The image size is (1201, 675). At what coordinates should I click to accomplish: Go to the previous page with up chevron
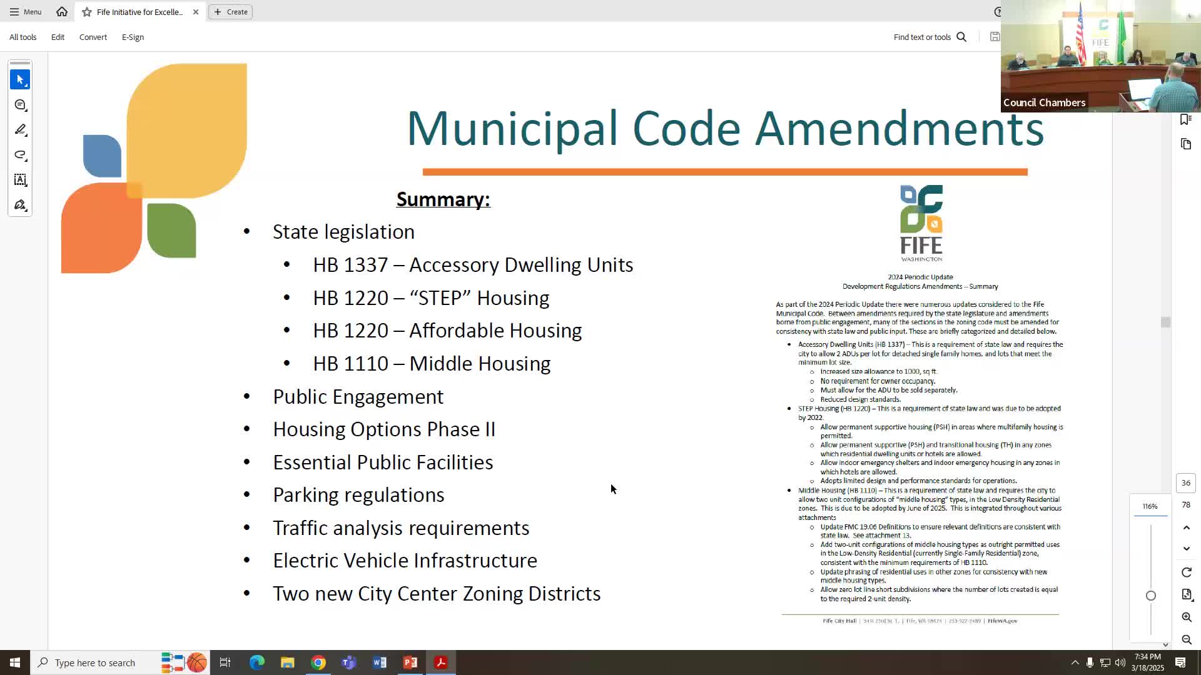[x=1187, y=528]
